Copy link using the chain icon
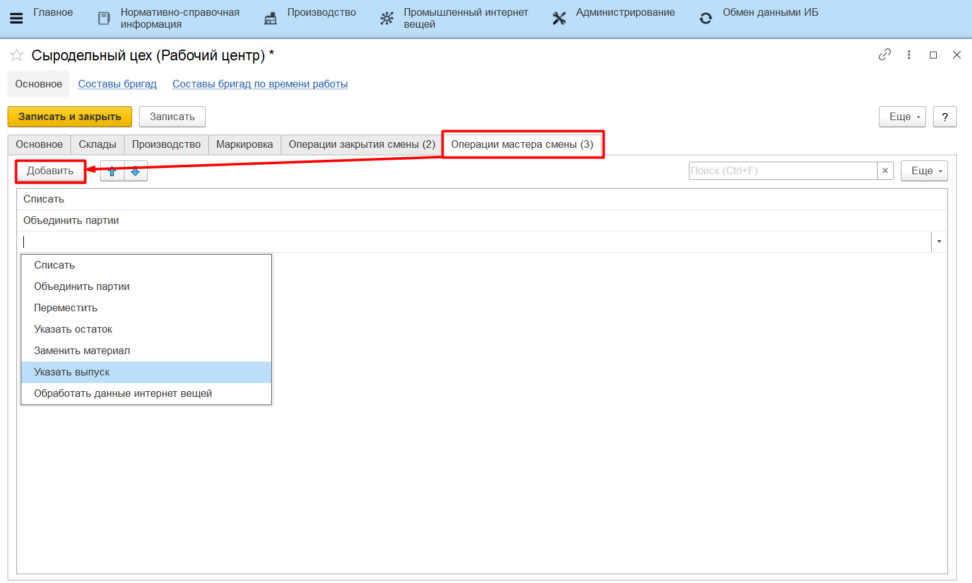972x583 pixels. pos(885,55)
